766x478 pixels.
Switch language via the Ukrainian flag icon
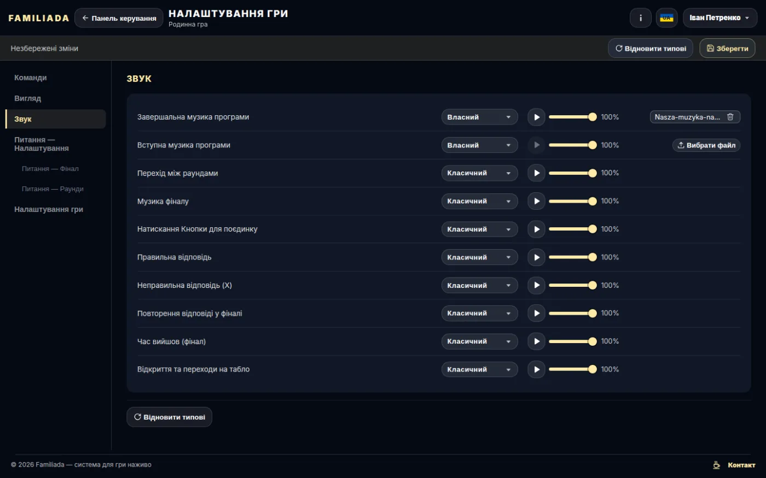point(666,18)
